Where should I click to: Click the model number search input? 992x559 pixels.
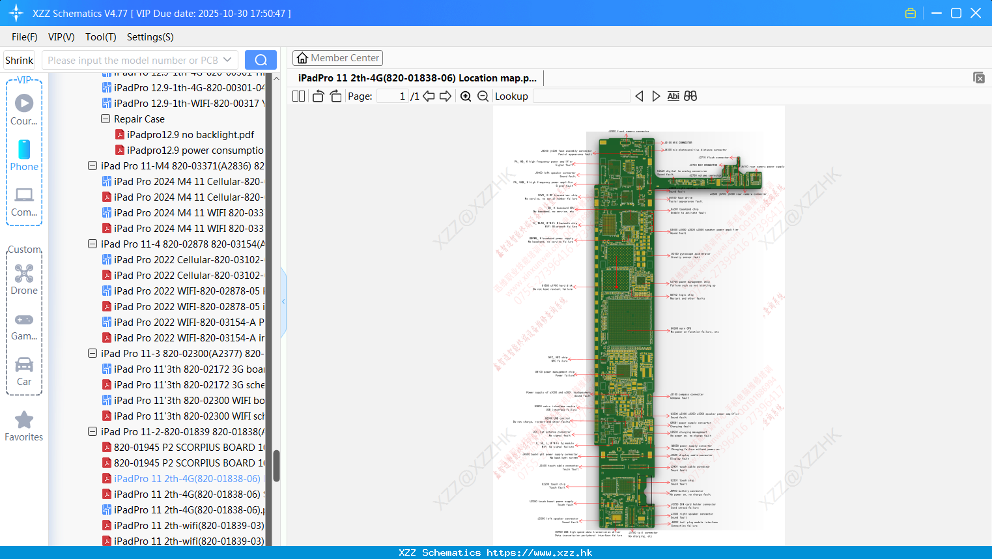tap(133, 60)
